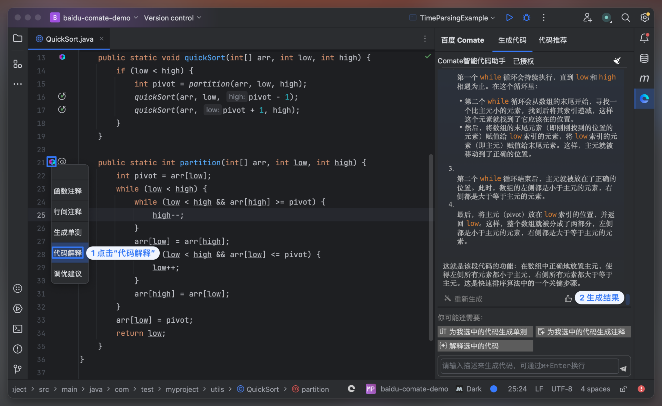Click the Comate gutter icon on line 13
Viewport: 662px width, 406px height.
62,57
